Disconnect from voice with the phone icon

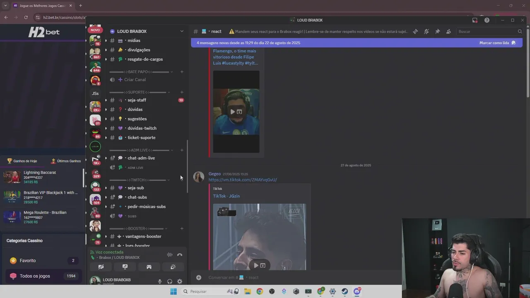(180, 255)
